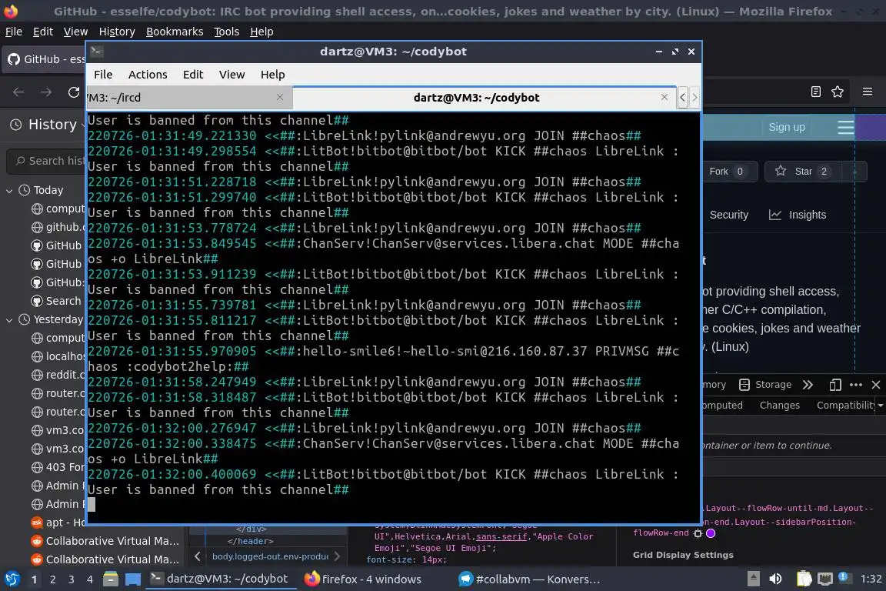Screen dimensions: 886x591
Task: Open the reddit.c history entry
Action: click(x=58, y=375)
